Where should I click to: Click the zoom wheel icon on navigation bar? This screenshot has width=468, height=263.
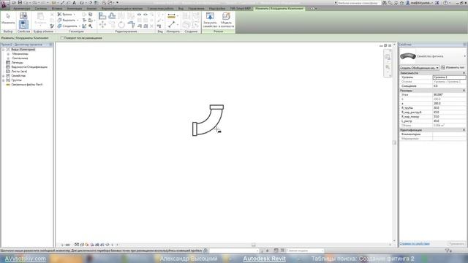(x=388, y=57)
